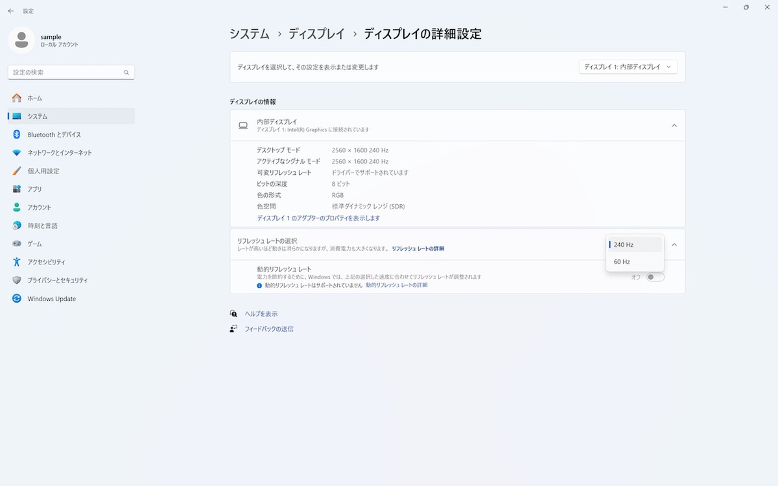Open アクセシビリティ settings page
The width and height of the screenshot is (778, 486).
[x=71, y=262]
